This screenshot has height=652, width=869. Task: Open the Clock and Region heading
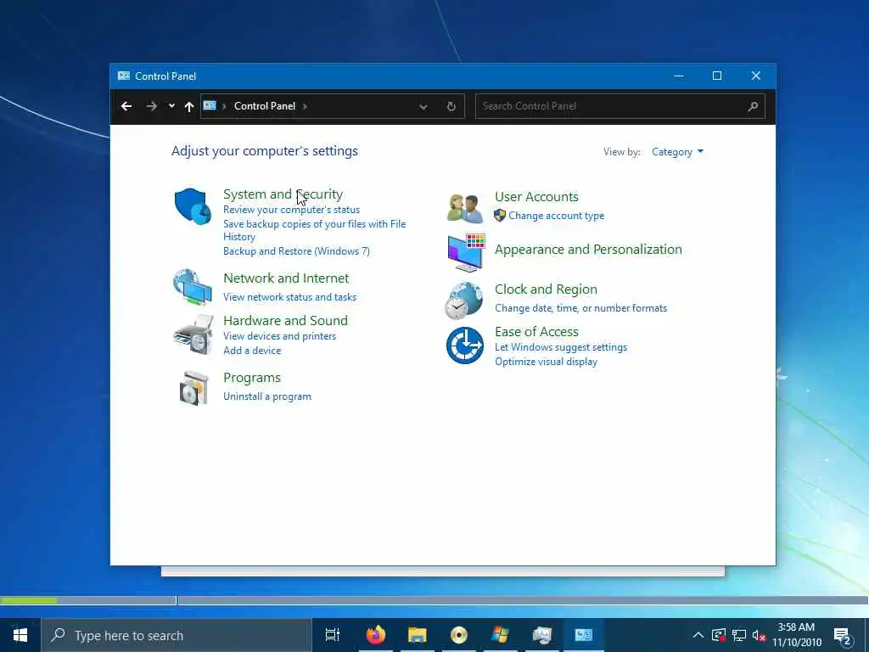tap(546, 289)
